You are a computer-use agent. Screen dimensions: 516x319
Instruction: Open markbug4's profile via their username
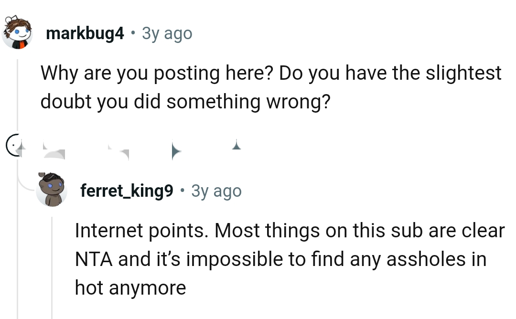click(x=86, y=32)
